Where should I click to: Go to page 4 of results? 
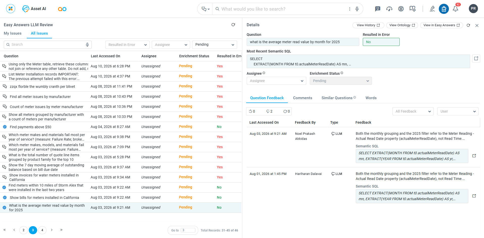pyautogui.click(x=42, y=230)
